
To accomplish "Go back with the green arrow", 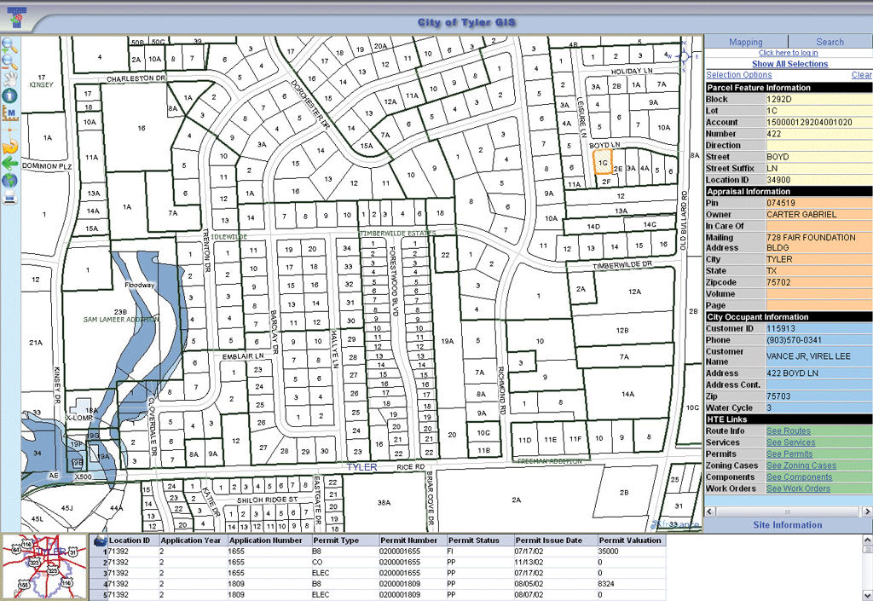I will click(x=10, y=164).
